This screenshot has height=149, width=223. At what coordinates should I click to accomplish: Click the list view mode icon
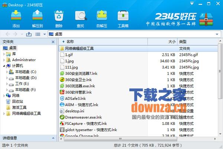(38, 34)
